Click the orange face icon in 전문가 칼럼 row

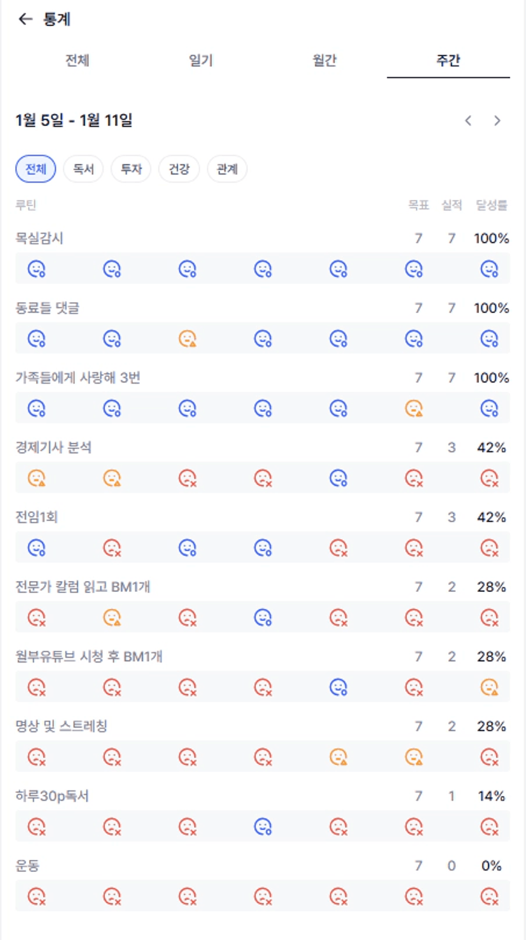112,617
